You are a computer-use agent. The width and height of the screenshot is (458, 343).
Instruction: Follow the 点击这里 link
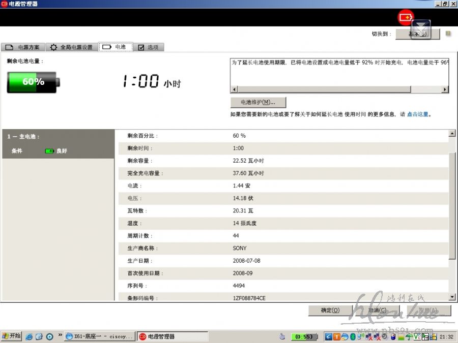click(417, 114)
